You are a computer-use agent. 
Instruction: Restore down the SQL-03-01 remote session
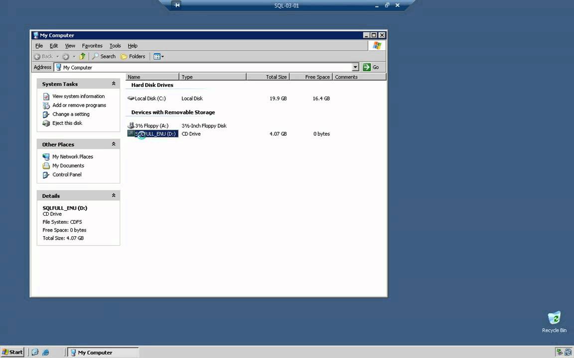387,5
